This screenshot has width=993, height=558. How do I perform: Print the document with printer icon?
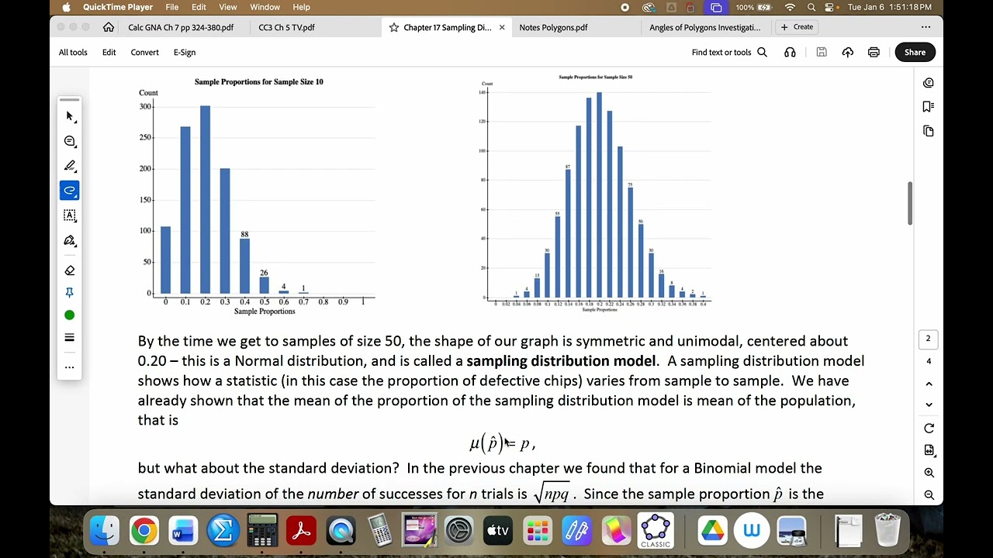(x=874, y=52)
